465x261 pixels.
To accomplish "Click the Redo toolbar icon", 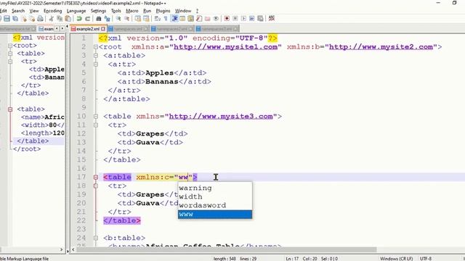I will click(x=87, y=19).
